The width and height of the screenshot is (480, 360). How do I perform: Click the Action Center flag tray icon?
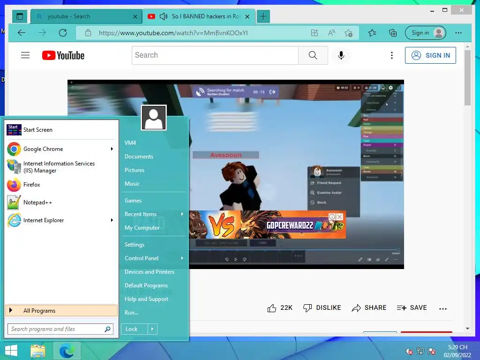coord(432,351)
